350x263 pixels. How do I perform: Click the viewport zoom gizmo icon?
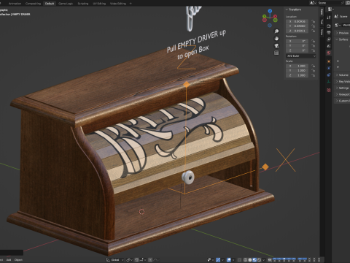[276, 31]
